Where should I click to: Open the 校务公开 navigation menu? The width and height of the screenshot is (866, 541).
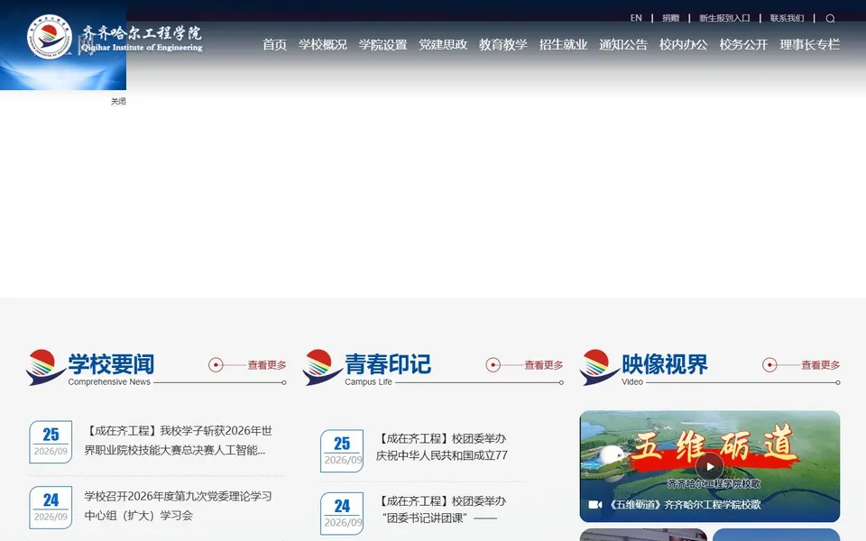pyautogui.click(x=743, y=45)
